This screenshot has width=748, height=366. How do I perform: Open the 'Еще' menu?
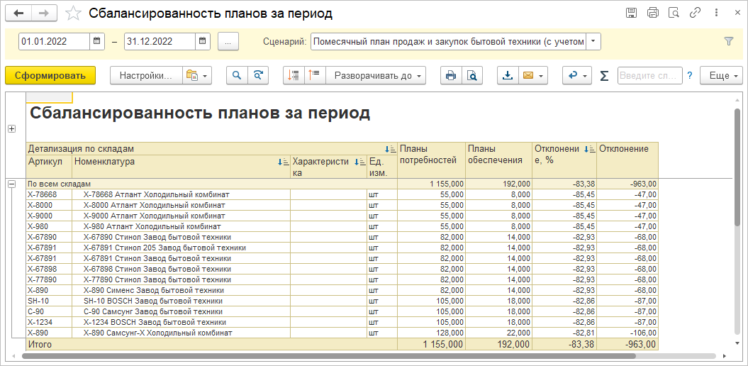pos(720,75)
